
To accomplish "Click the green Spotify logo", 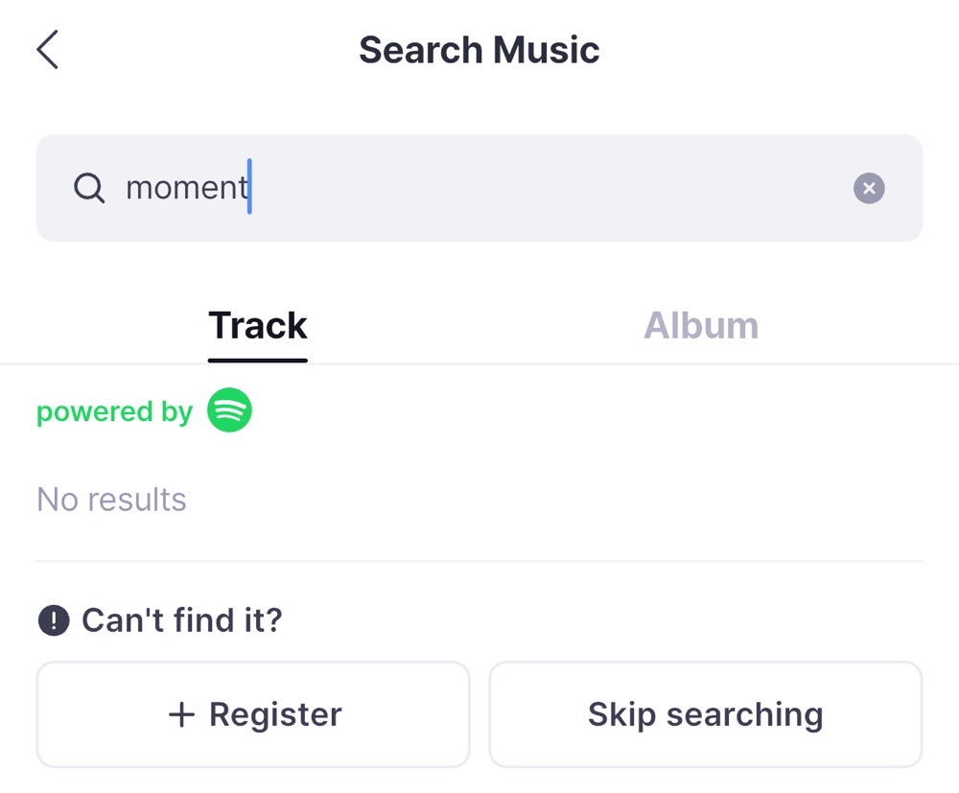I will [x=229, y=410].
